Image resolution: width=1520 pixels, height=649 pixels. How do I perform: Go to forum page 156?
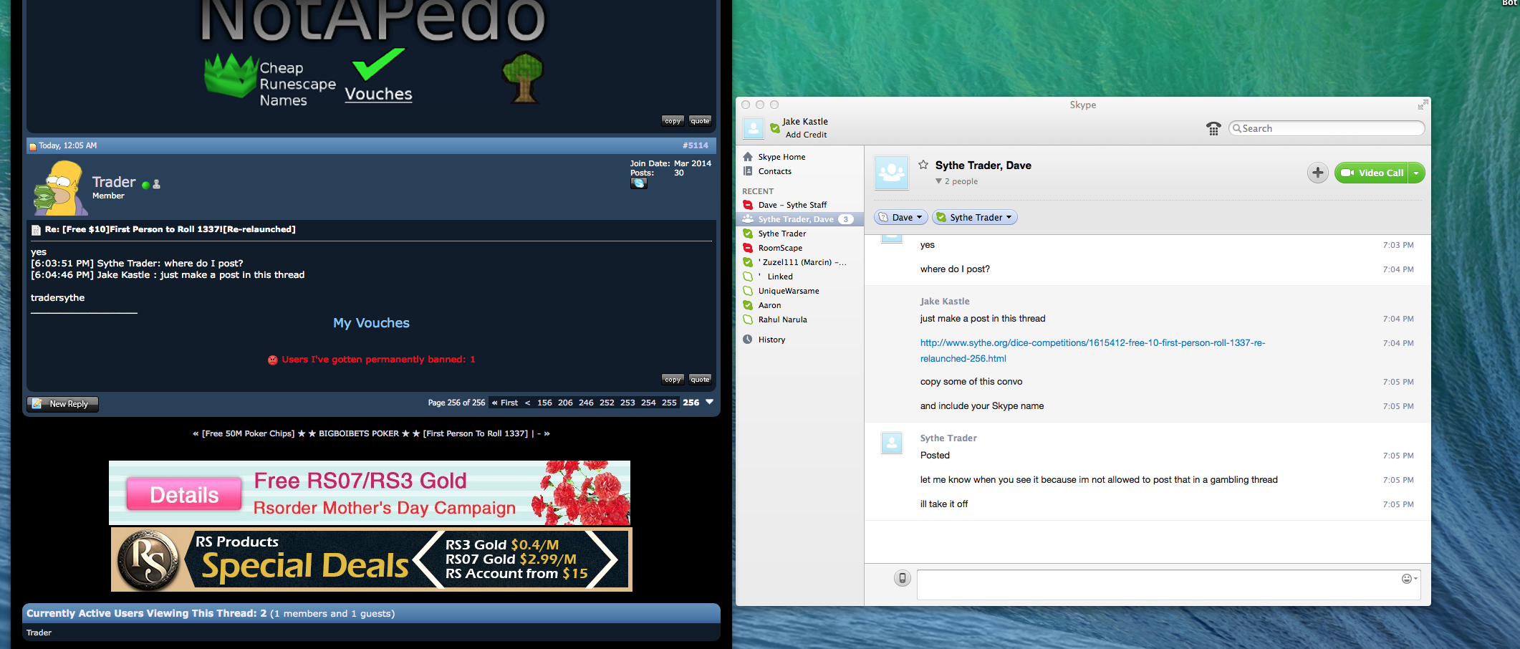coord(544,403)
